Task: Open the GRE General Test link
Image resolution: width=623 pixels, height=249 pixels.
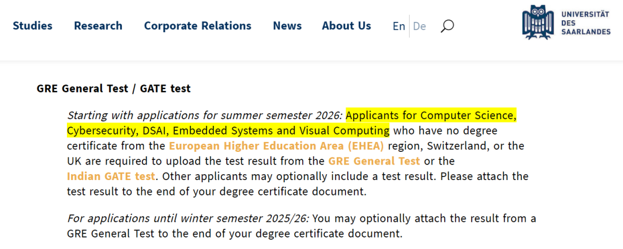Action: (374, 161)
